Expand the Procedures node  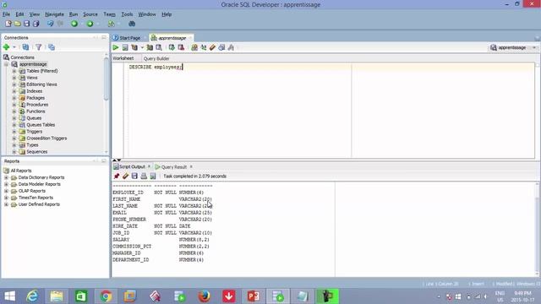[14, 105]
